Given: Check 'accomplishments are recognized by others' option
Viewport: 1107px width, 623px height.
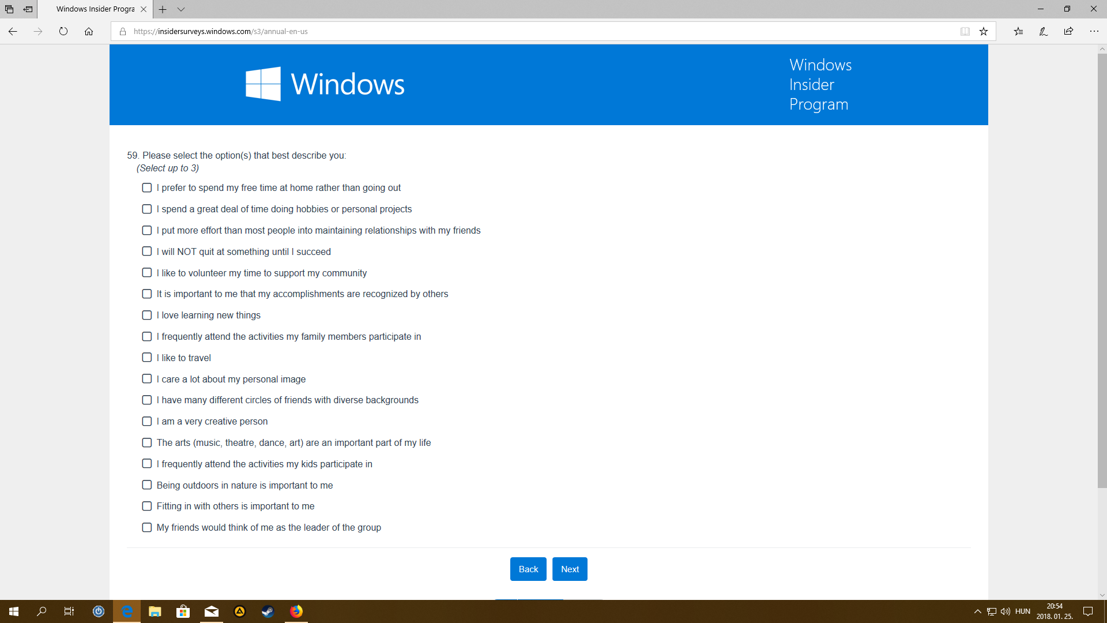Looking at the screenshot, I should [x=147, y=294].
